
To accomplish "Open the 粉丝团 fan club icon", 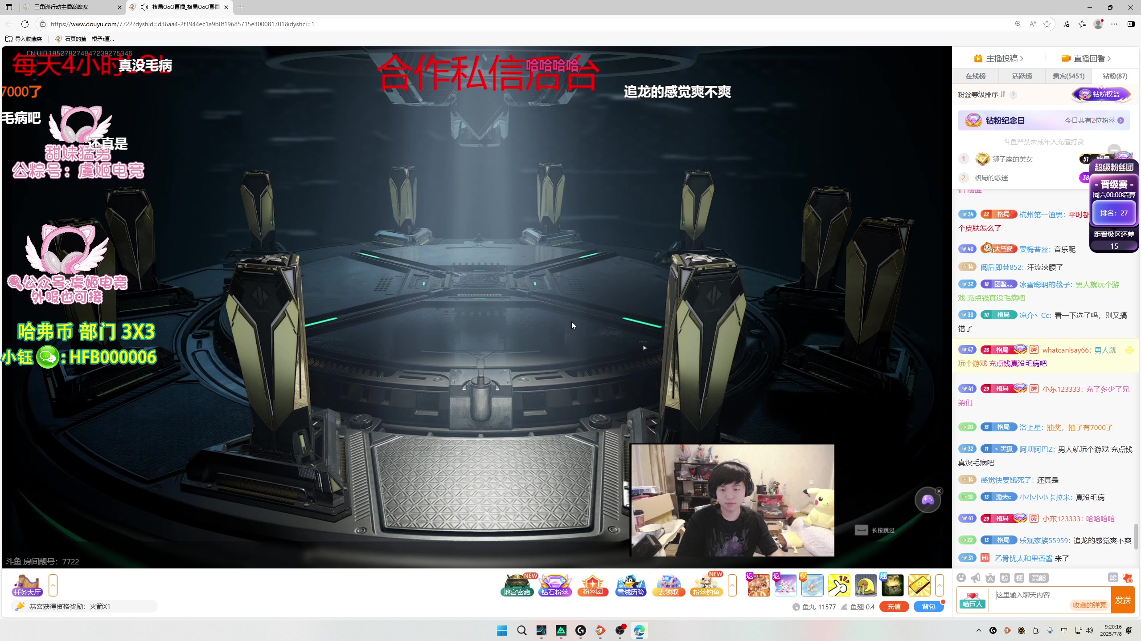I will click(592, 585).
